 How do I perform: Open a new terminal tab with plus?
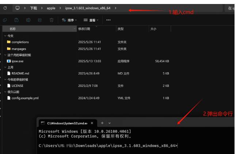tap(102, 123)
